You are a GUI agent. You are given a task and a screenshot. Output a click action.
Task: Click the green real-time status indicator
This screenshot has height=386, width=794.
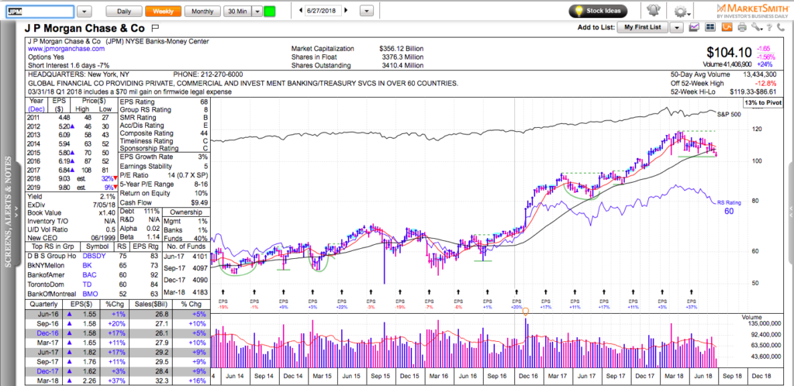(269, 11)
